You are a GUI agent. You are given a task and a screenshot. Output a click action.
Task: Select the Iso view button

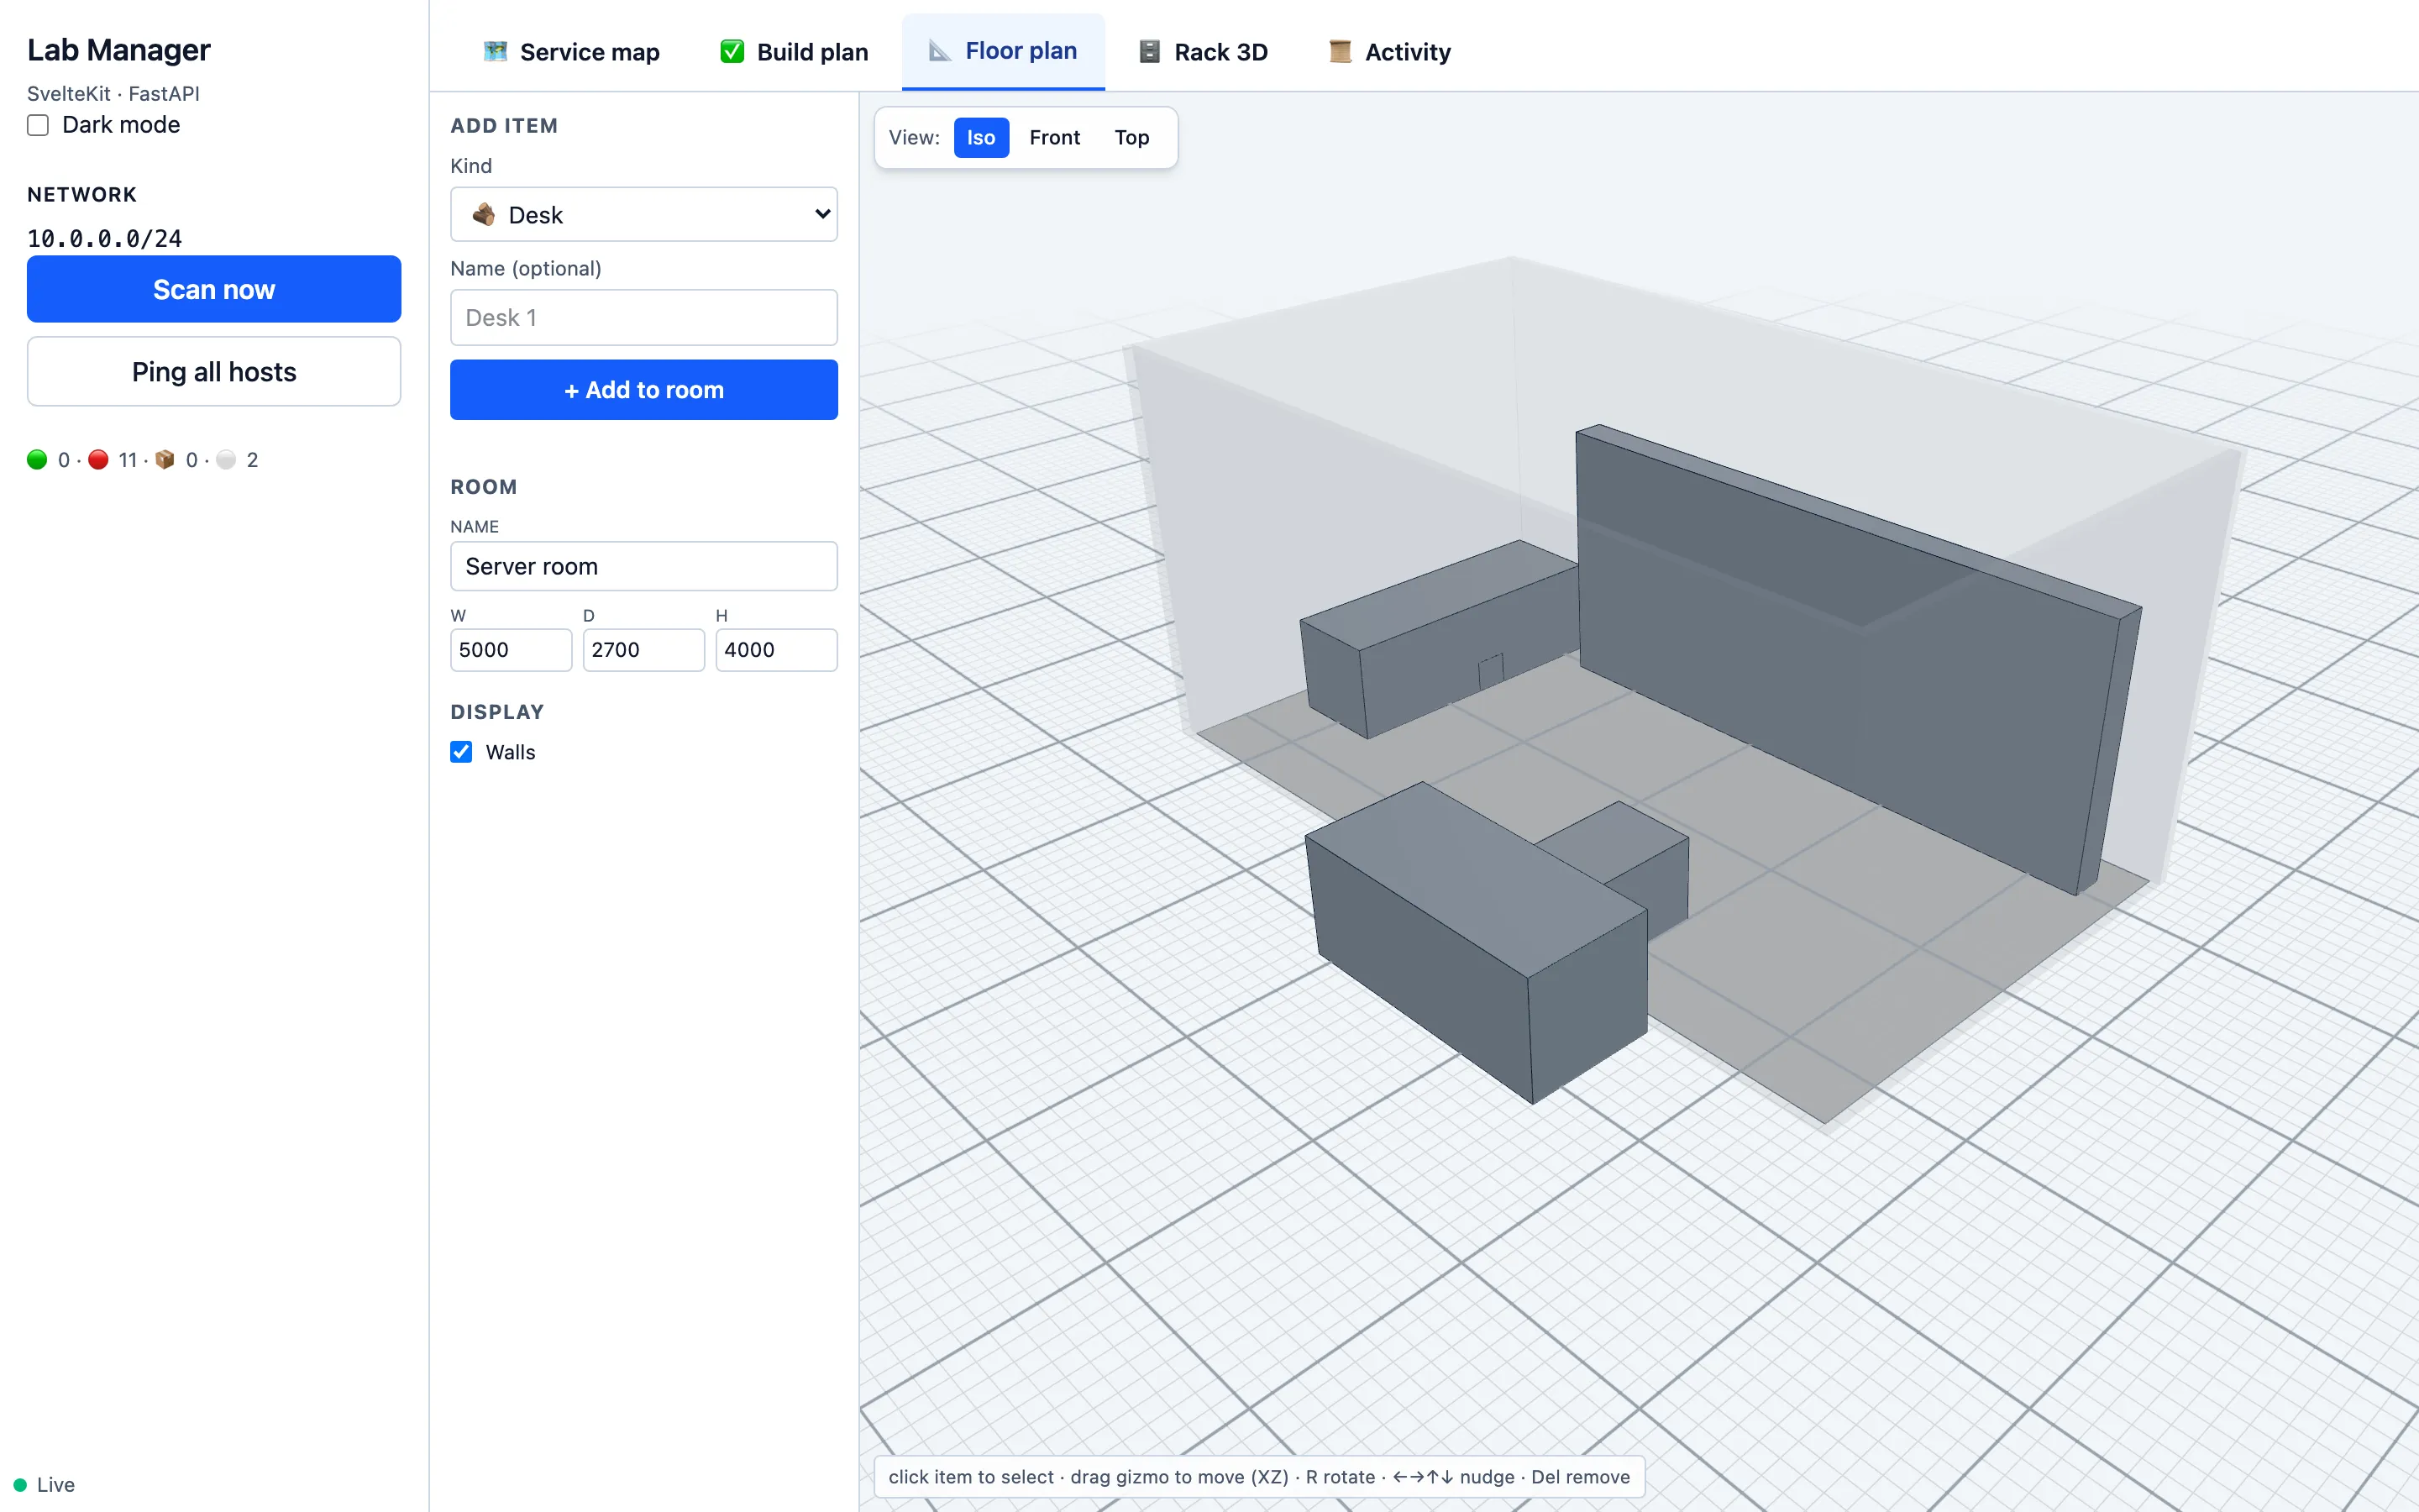click(x=980, y=137)
